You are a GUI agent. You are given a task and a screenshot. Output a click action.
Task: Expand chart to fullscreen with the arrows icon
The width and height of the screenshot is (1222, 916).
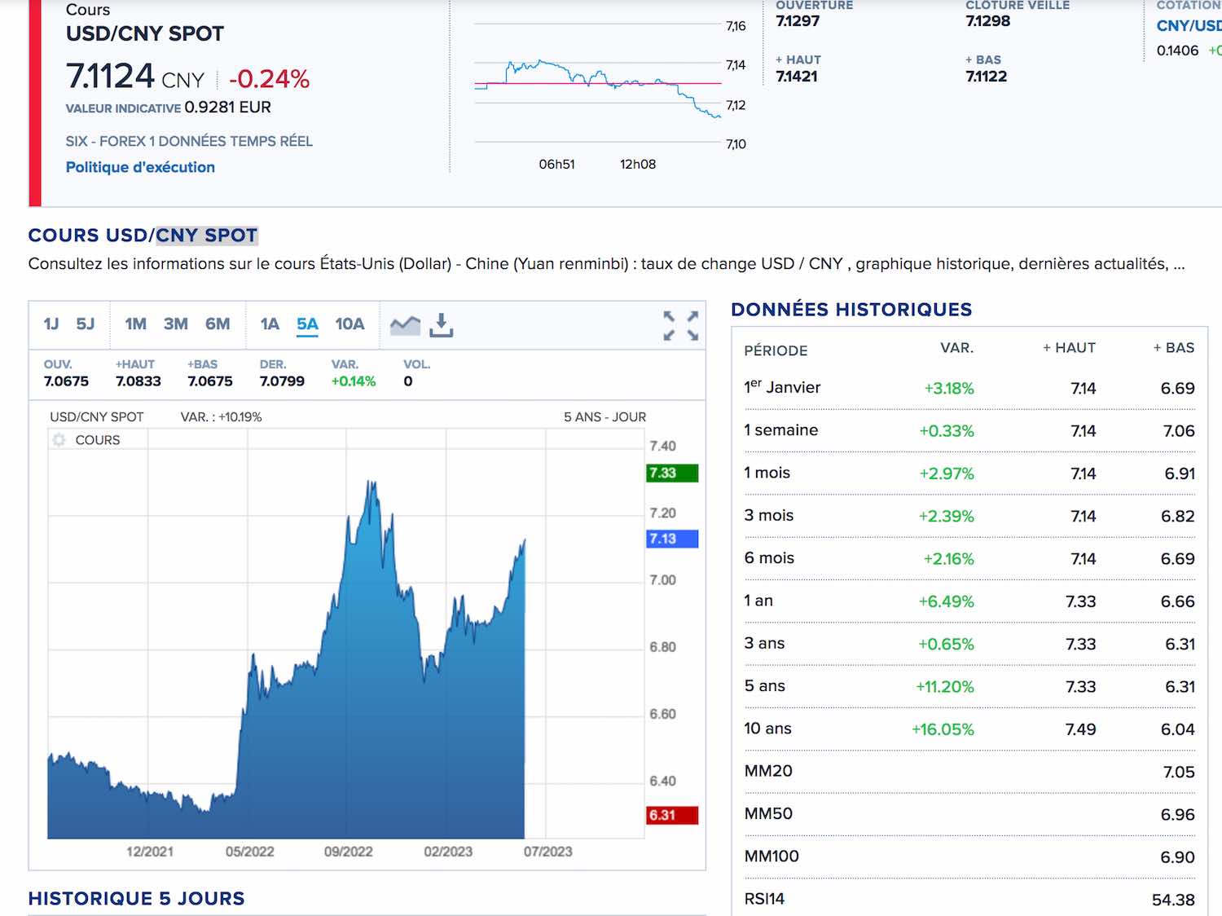point(681,325)
